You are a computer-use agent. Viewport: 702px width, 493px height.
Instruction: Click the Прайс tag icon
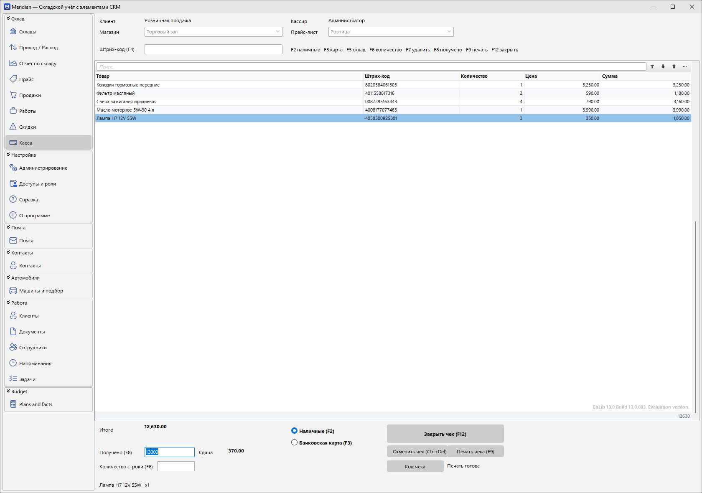13,79
